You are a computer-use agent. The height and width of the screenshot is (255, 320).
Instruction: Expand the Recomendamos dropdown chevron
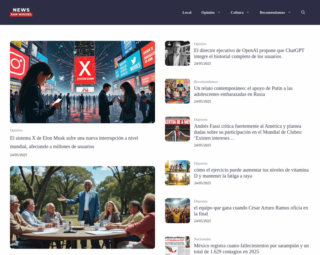coord(289,12)
